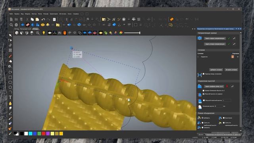The height and width of the screenshot is (143, 254).
Task: Open the Файл menu
Action: [11, 14]
